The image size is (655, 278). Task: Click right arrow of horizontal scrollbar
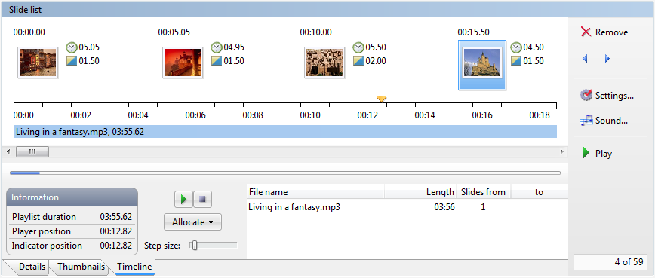tap(562, 152)
